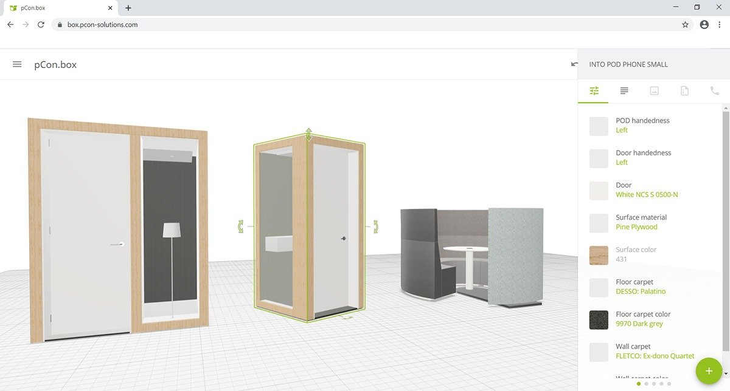Click the Wall carpet FLETCO: Ex-dono Quartet link
The width and height of the screenshot is (730, 391).
point(655,356)
